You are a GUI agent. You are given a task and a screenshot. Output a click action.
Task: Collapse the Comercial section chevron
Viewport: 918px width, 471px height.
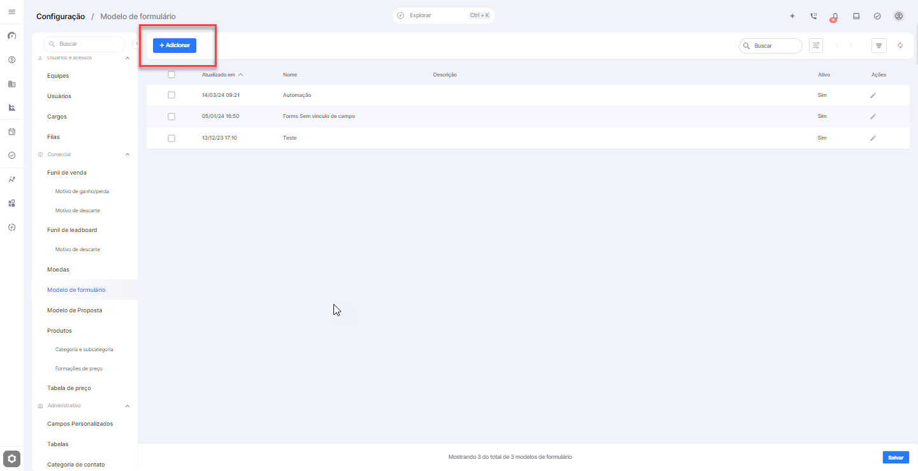click(x=127, y=154)
